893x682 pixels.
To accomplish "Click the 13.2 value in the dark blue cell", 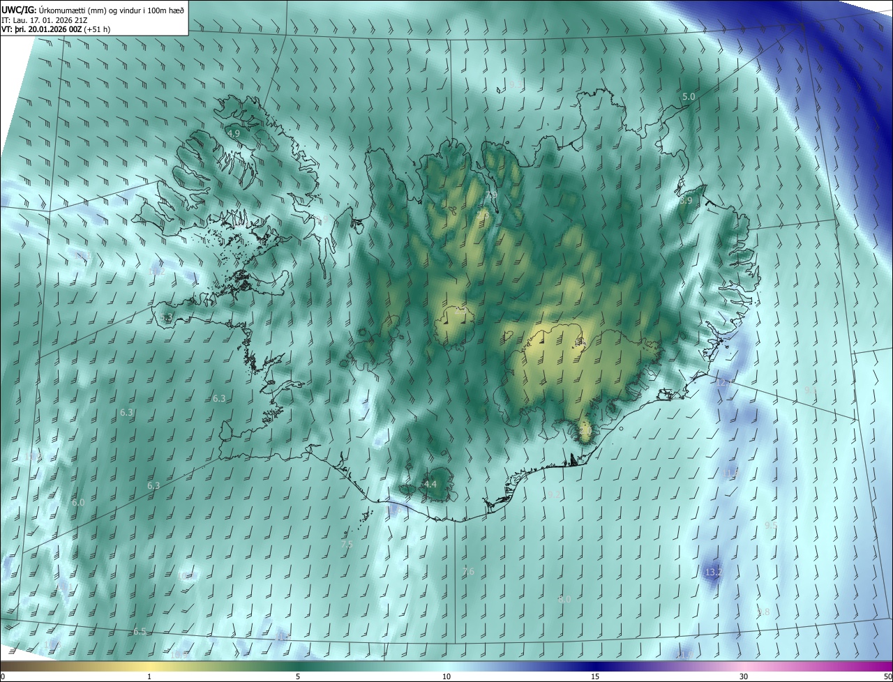I will pyautogui.click(x=713, y=572).
